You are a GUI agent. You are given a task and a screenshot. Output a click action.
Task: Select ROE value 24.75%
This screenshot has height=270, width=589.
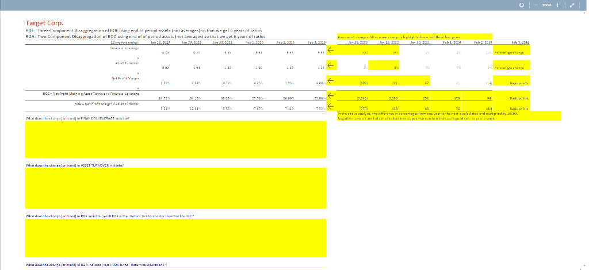coord(164,98)
